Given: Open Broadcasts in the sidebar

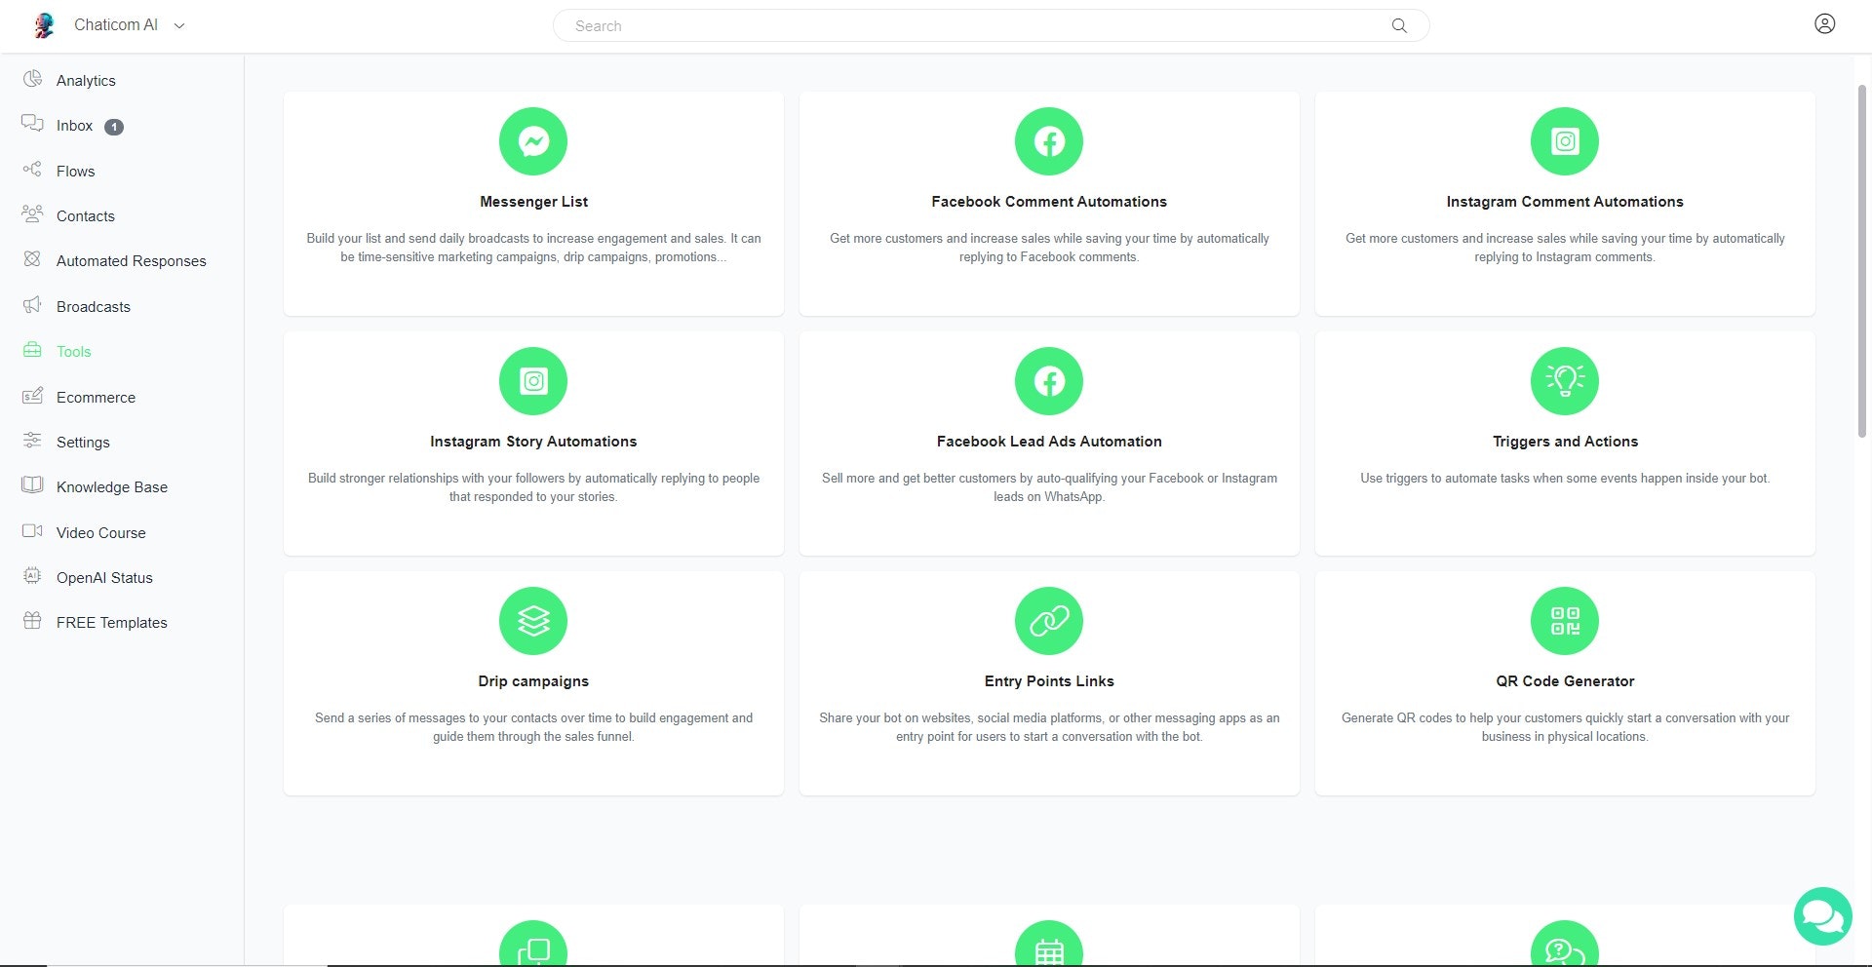Looking at the screenshot, I should click(94, 307).
